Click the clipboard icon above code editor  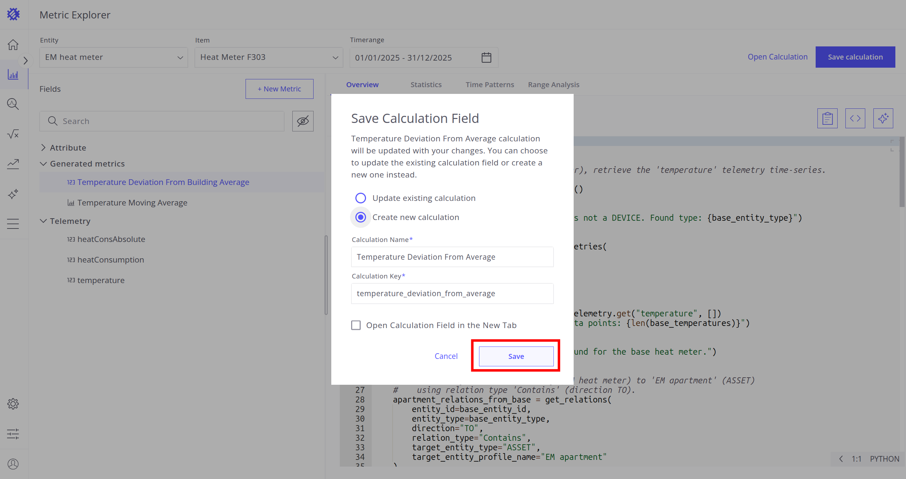coord(827,118)
